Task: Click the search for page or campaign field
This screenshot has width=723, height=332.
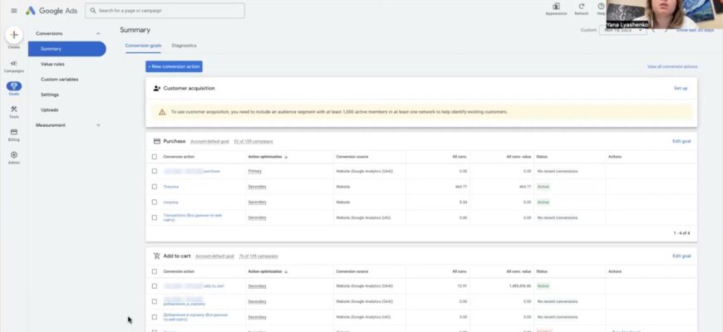Action: tap(165, 11)
